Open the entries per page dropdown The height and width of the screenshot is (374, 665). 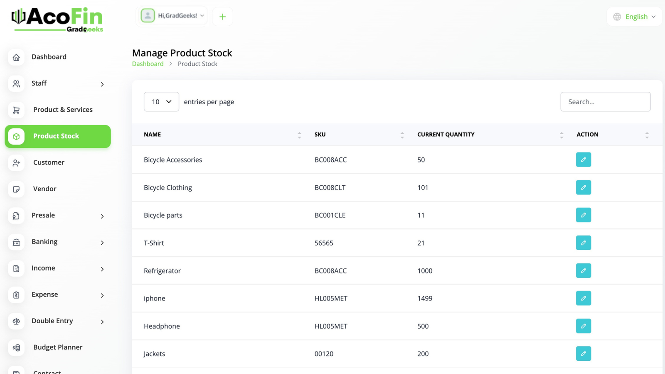(x=161, y=102)
